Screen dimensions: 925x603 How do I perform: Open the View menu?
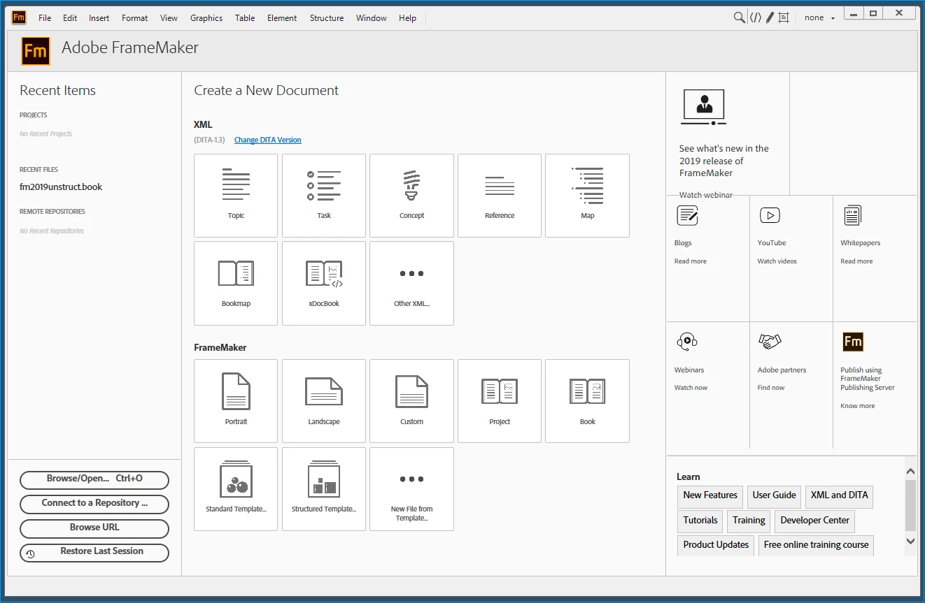pyautogui.click(x=169, y=18)
